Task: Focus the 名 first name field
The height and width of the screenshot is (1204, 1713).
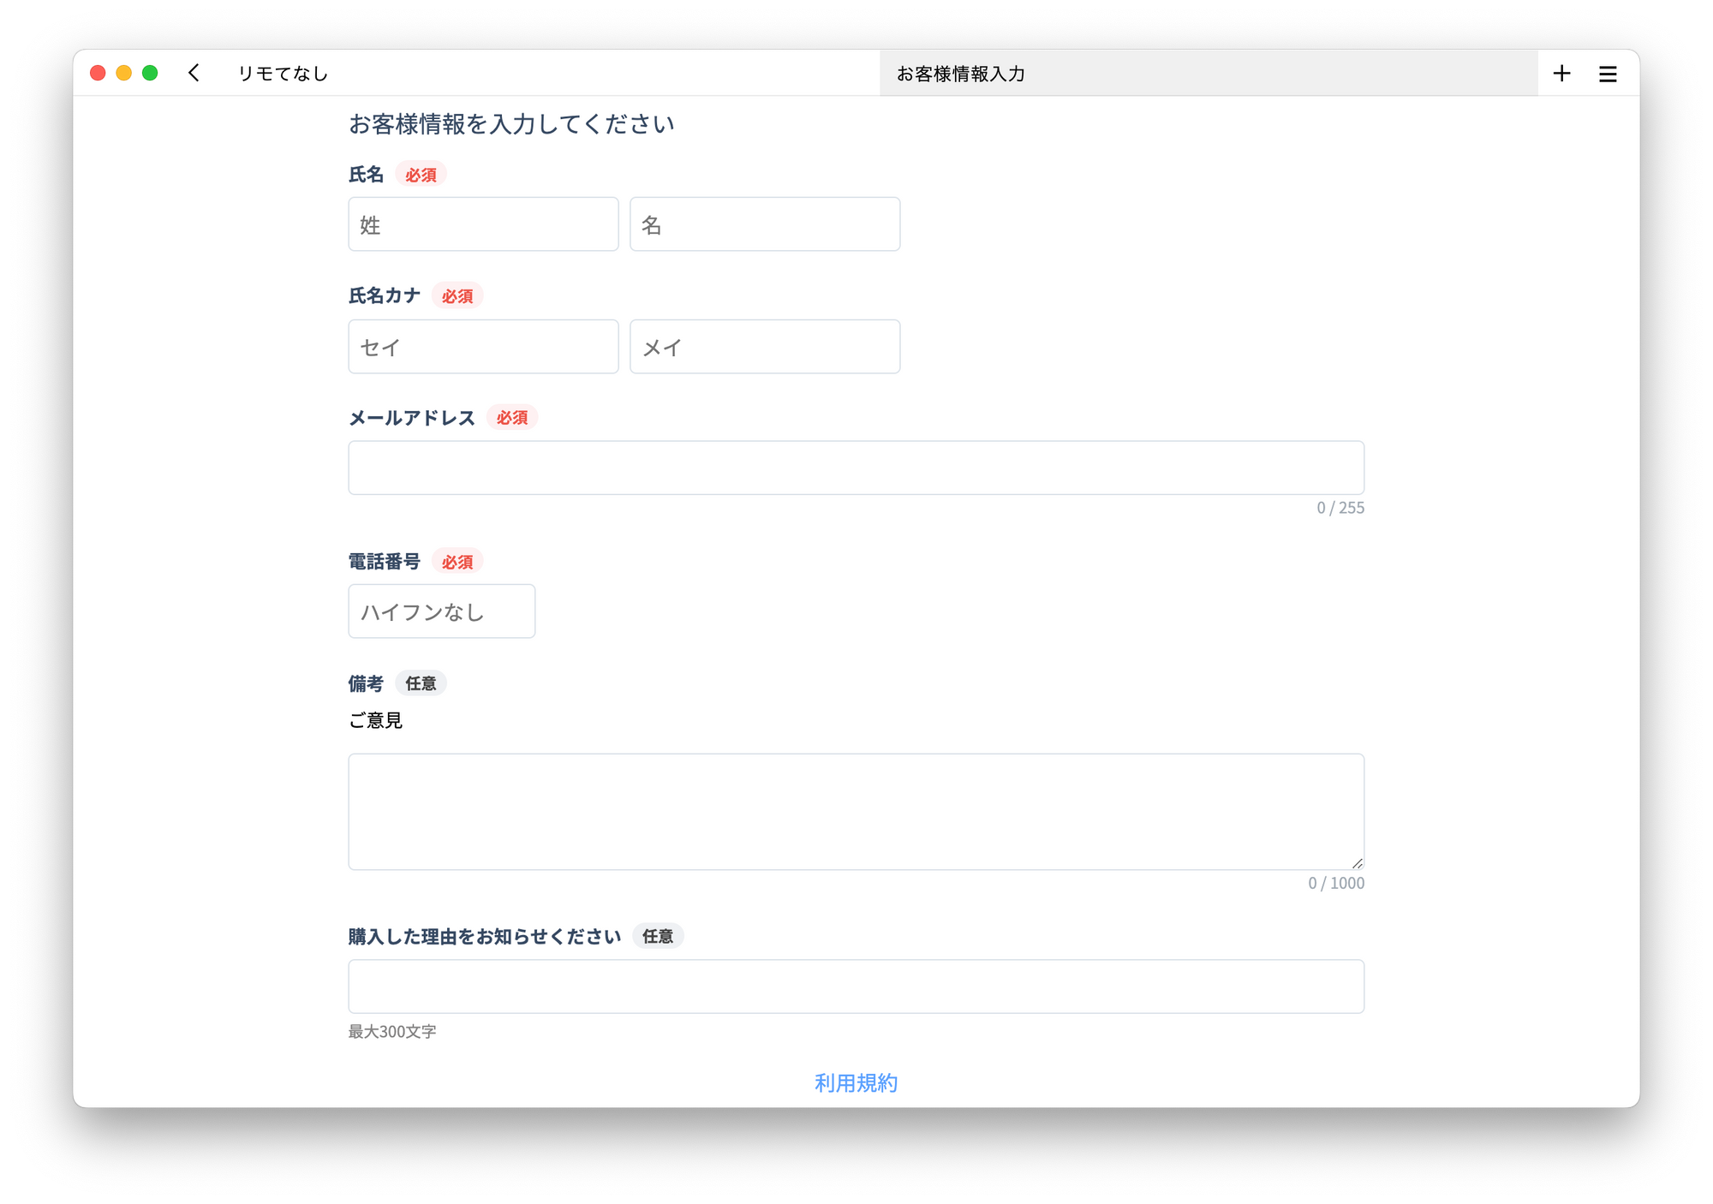Action: click(x=765, y=224)
